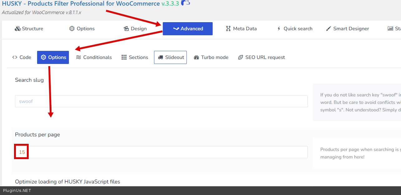Select the active Options sub-tab

53,57
